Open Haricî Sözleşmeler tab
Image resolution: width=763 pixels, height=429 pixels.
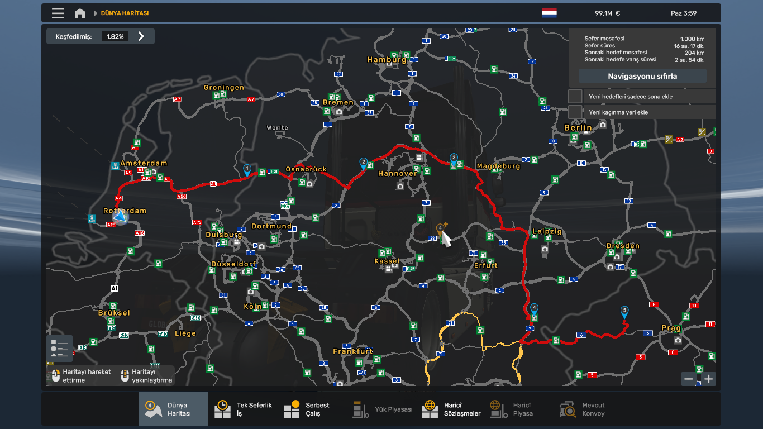(451, 409)
